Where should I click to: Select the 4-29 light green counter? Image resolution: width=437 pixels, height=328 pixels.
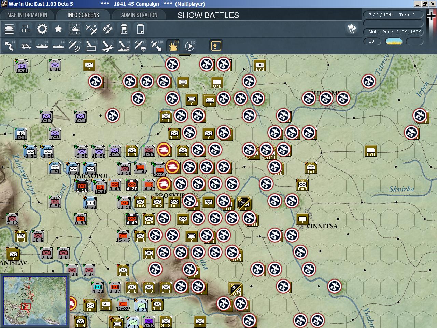[141, 305]
